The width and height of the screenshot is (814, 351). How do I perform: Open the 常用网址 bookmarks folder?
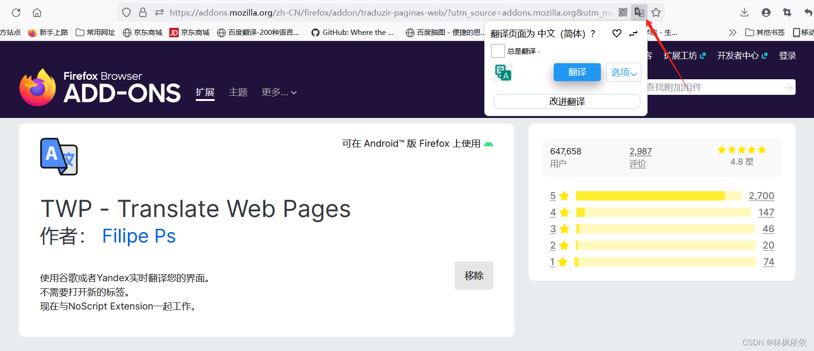click(x=95, y=32)
